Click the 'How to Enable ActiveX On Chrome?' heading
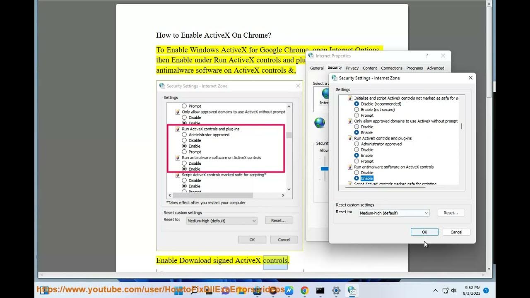Viewport: 530px width, 298px height. pos(214,35)
